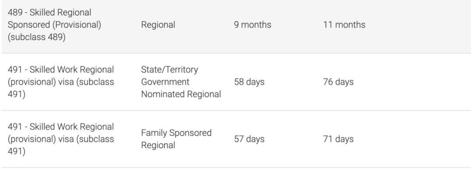
Task: Select the "State/Territory" text line
Action: 169,69
